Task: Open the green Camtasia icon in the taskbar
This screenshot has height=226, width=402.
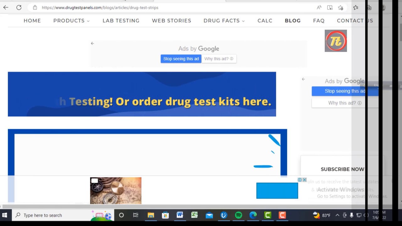Action: click(x=268, y=215)
